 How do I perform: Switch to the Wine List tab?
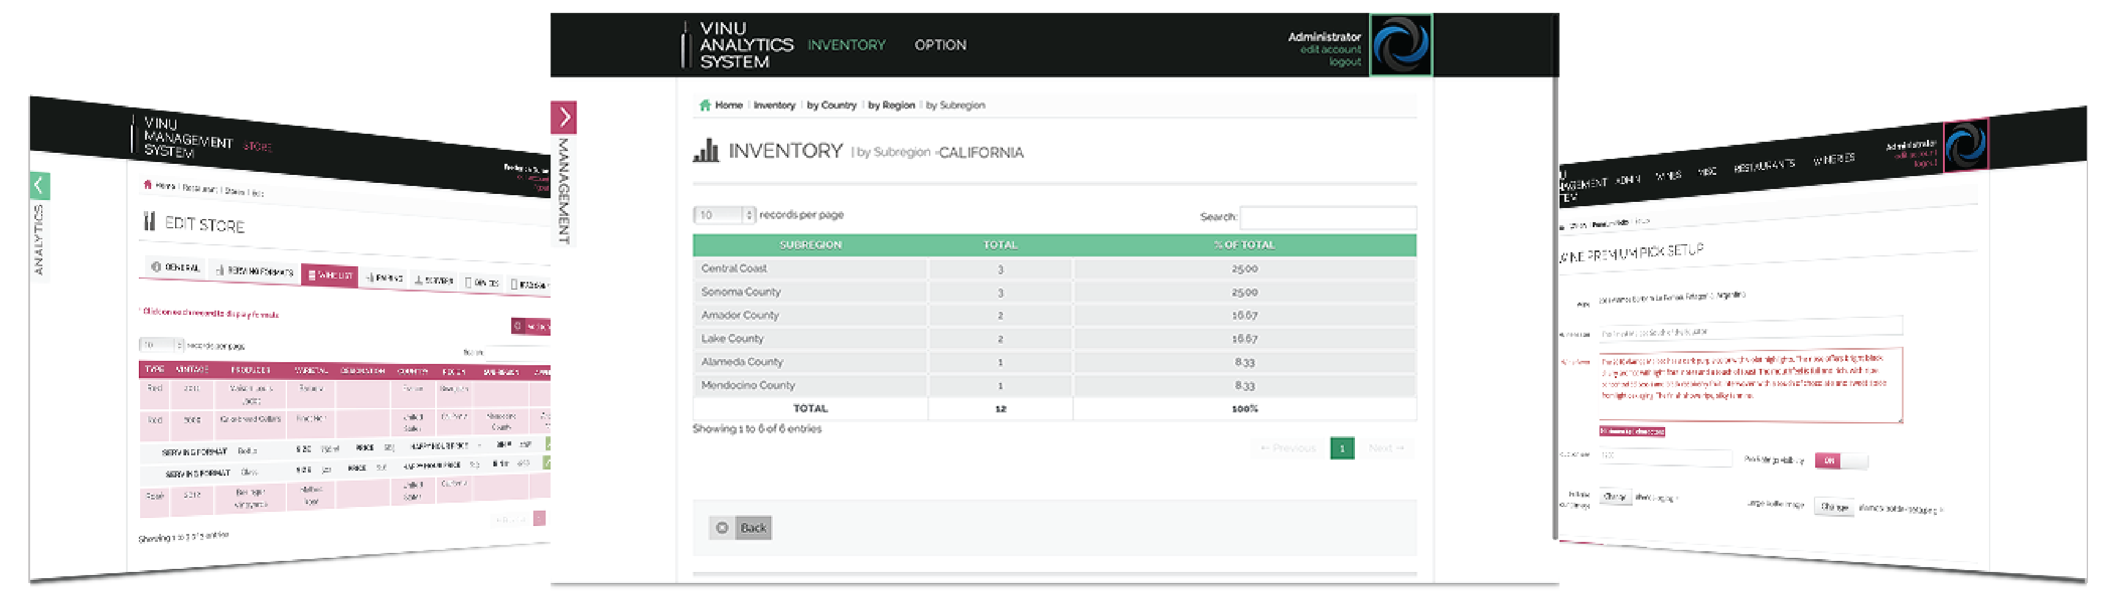click(329, 275)
